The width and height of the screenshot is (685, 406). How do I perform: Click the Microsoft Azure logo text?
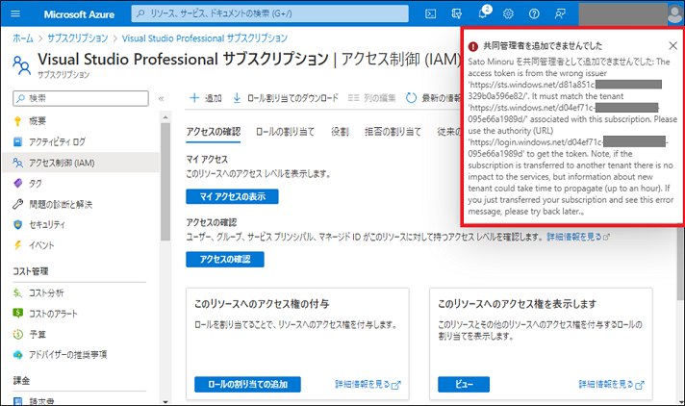79,14
